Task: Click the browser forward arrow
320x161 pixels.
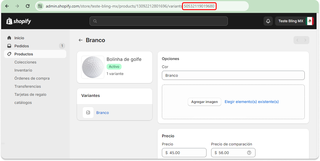Action: (17, 6)
